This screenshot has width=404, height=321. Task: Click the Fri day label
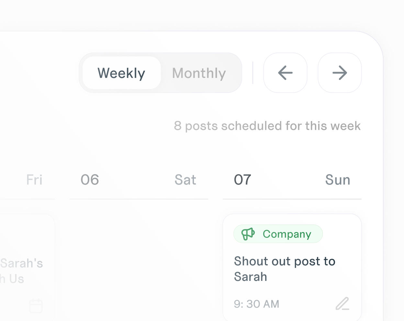pos(34,180)
